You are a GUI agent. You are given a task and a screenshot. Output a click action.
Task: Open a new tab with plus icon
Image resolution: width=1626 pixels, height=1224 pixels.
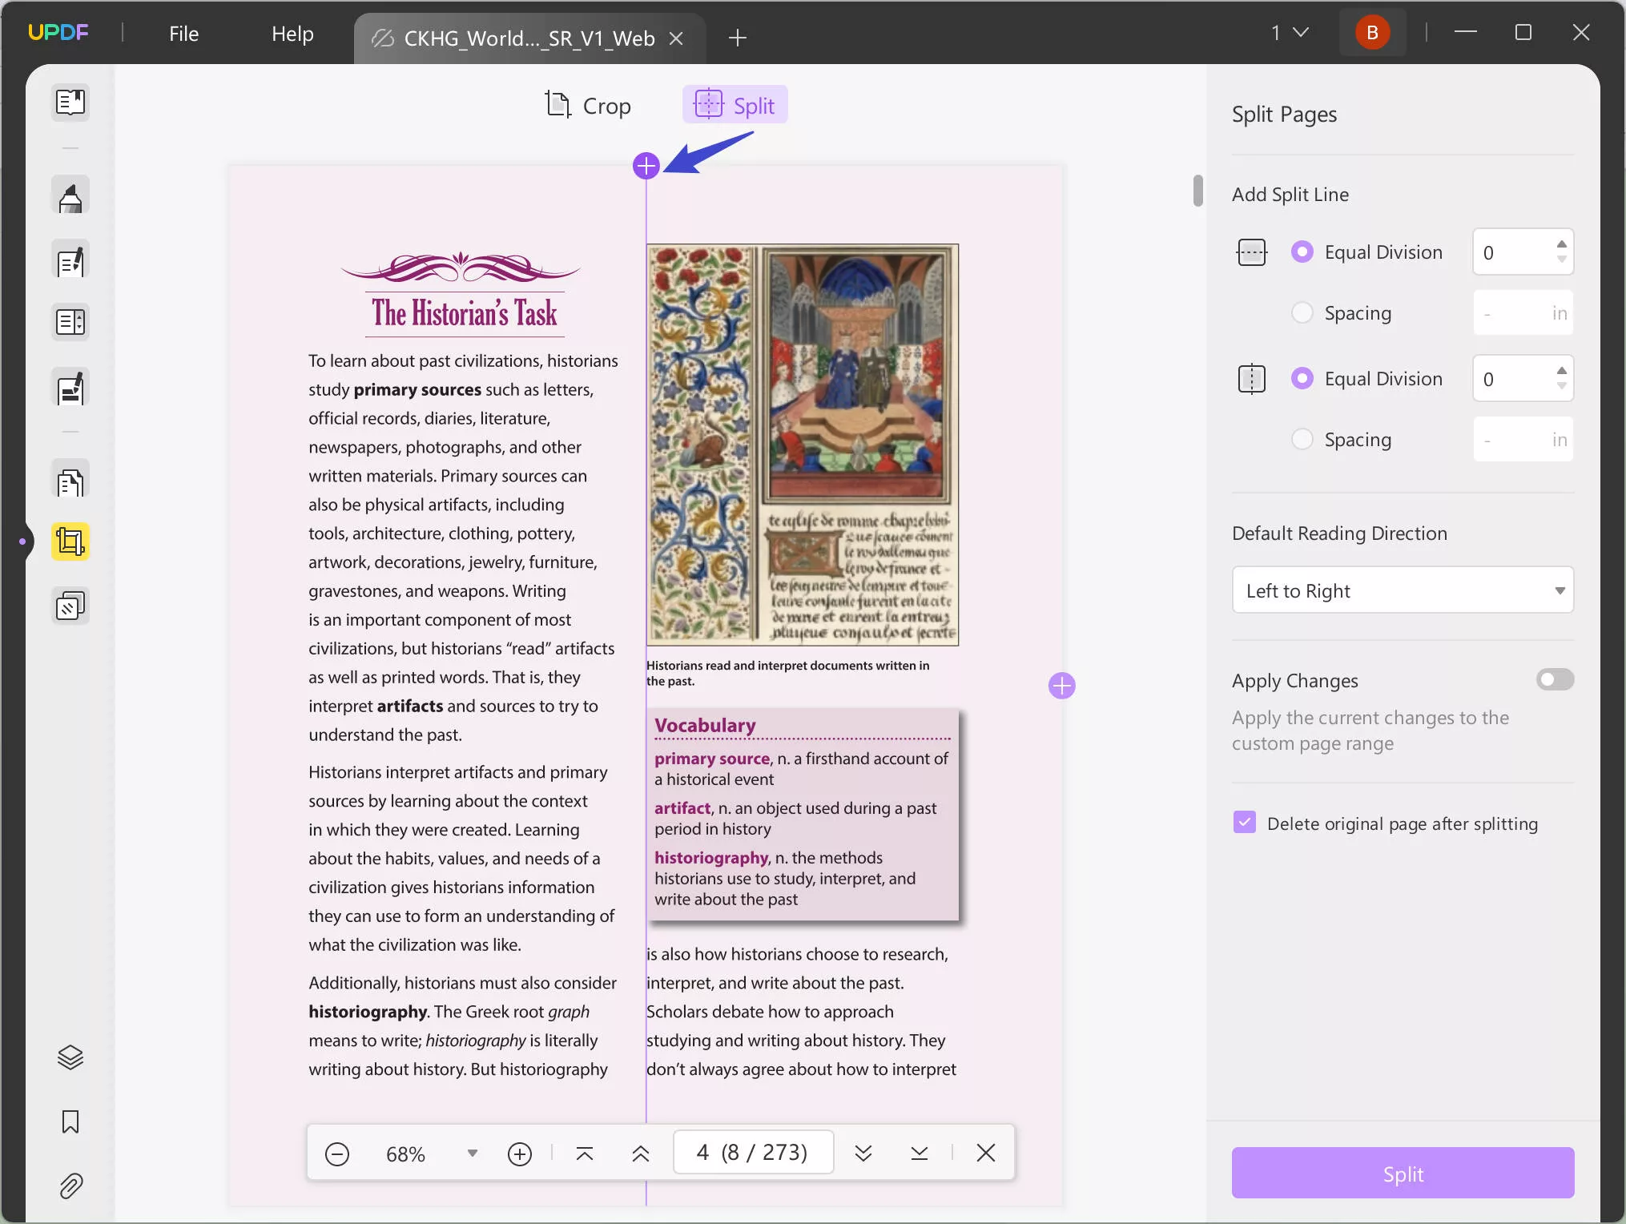[x=738, y=38]
